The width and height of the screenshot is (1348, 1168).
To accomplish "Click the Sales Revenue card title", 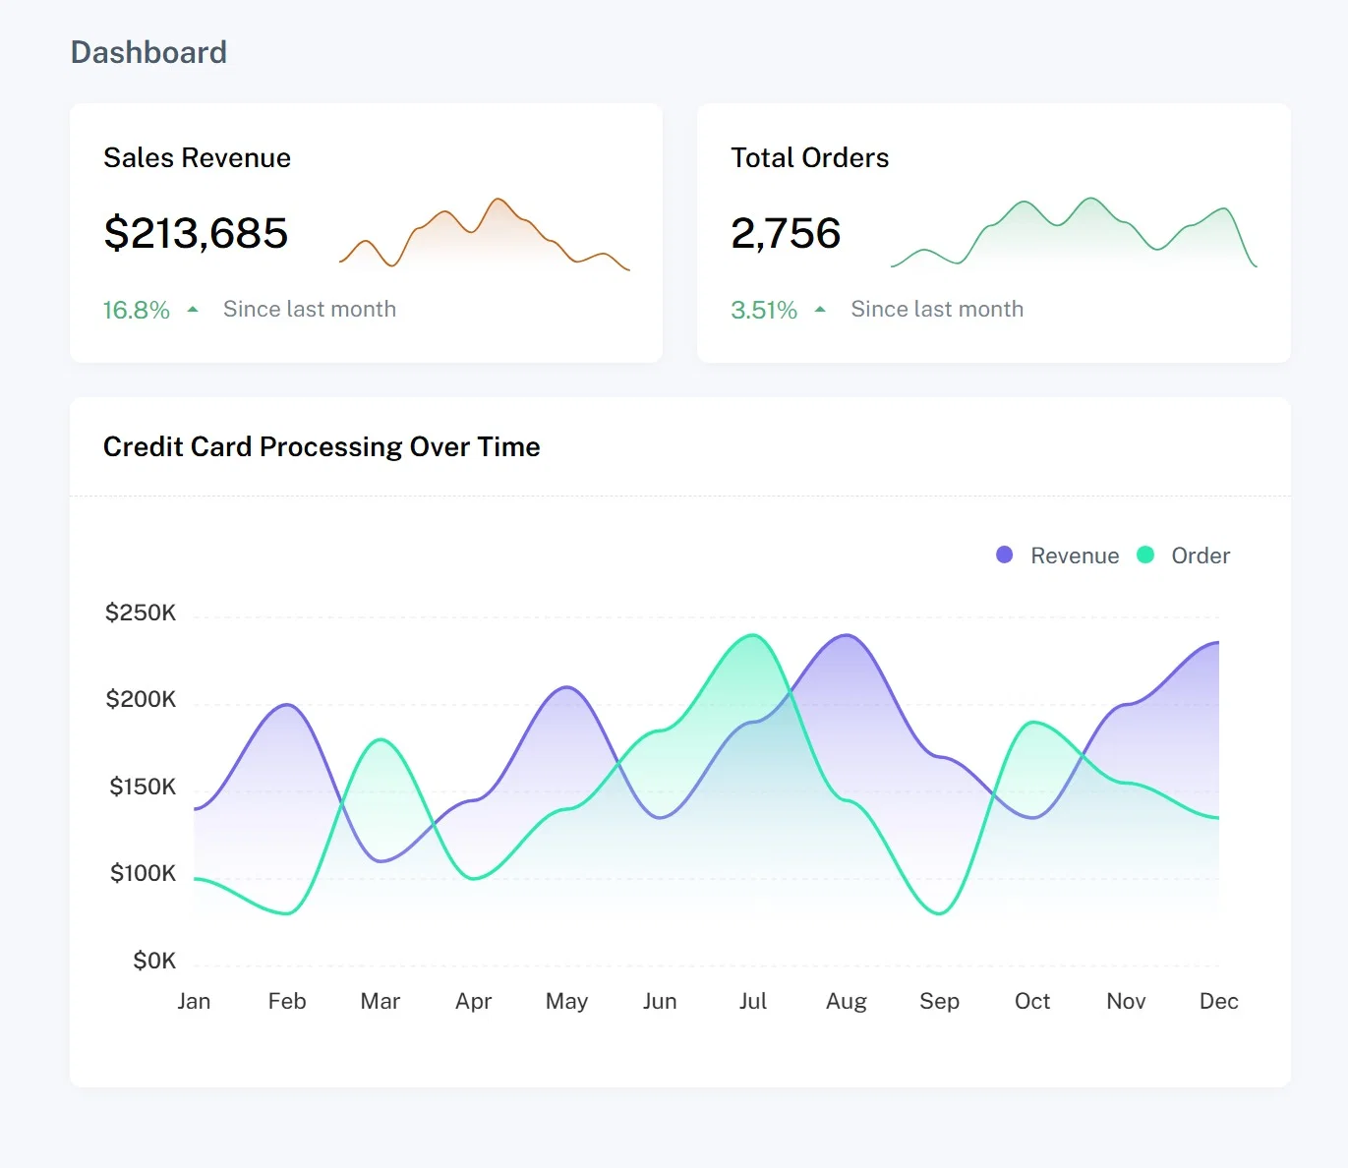I will (x=197, y=158).
